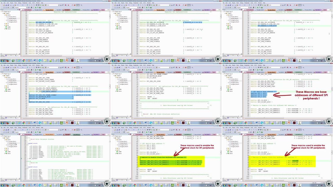This screenshot has height=187, width=333.
Task: Open Tools menu in bottom-middle screenshot
Action: (x=141, y=128)
